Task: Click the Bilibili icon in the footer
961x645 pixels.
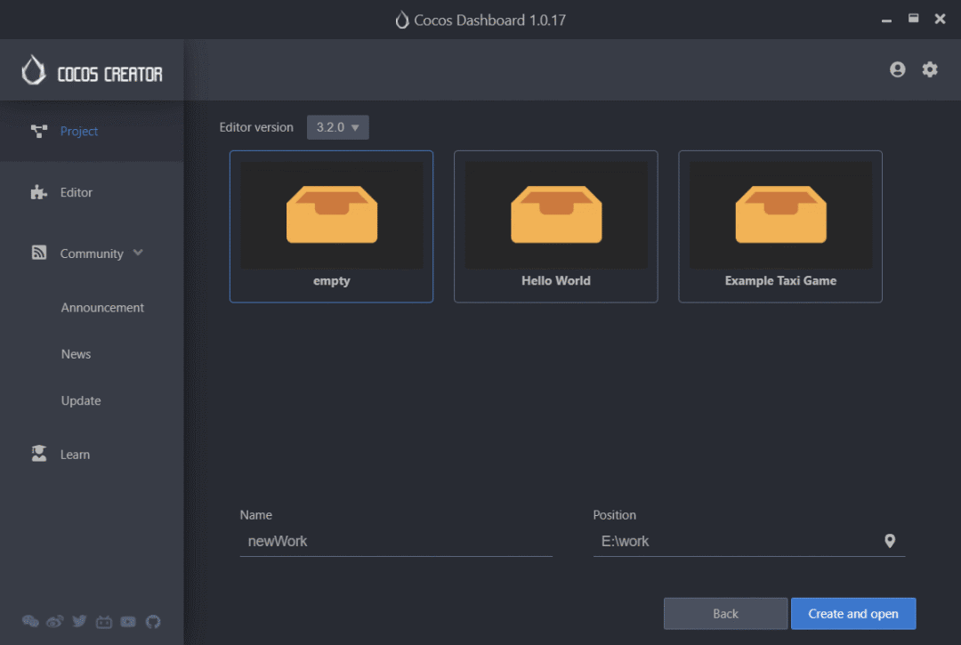Action: click(103, 621)
